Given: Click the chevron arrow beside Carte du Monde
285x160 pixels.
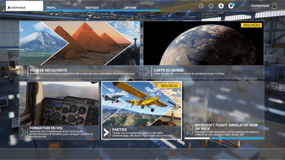Looking at the screenshot, I should pyautogui.click(x=148, y=72).
